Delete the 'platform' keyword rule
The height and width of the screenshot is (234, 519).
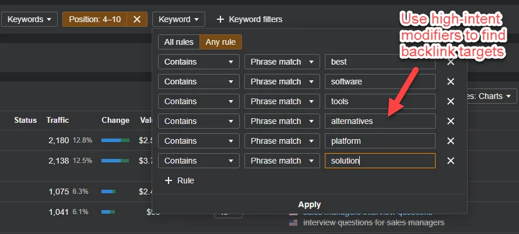coord(451,141)
